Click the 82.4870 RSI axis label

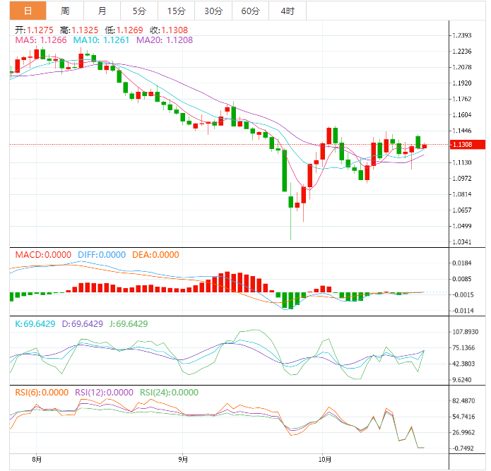tap(463, 401)
